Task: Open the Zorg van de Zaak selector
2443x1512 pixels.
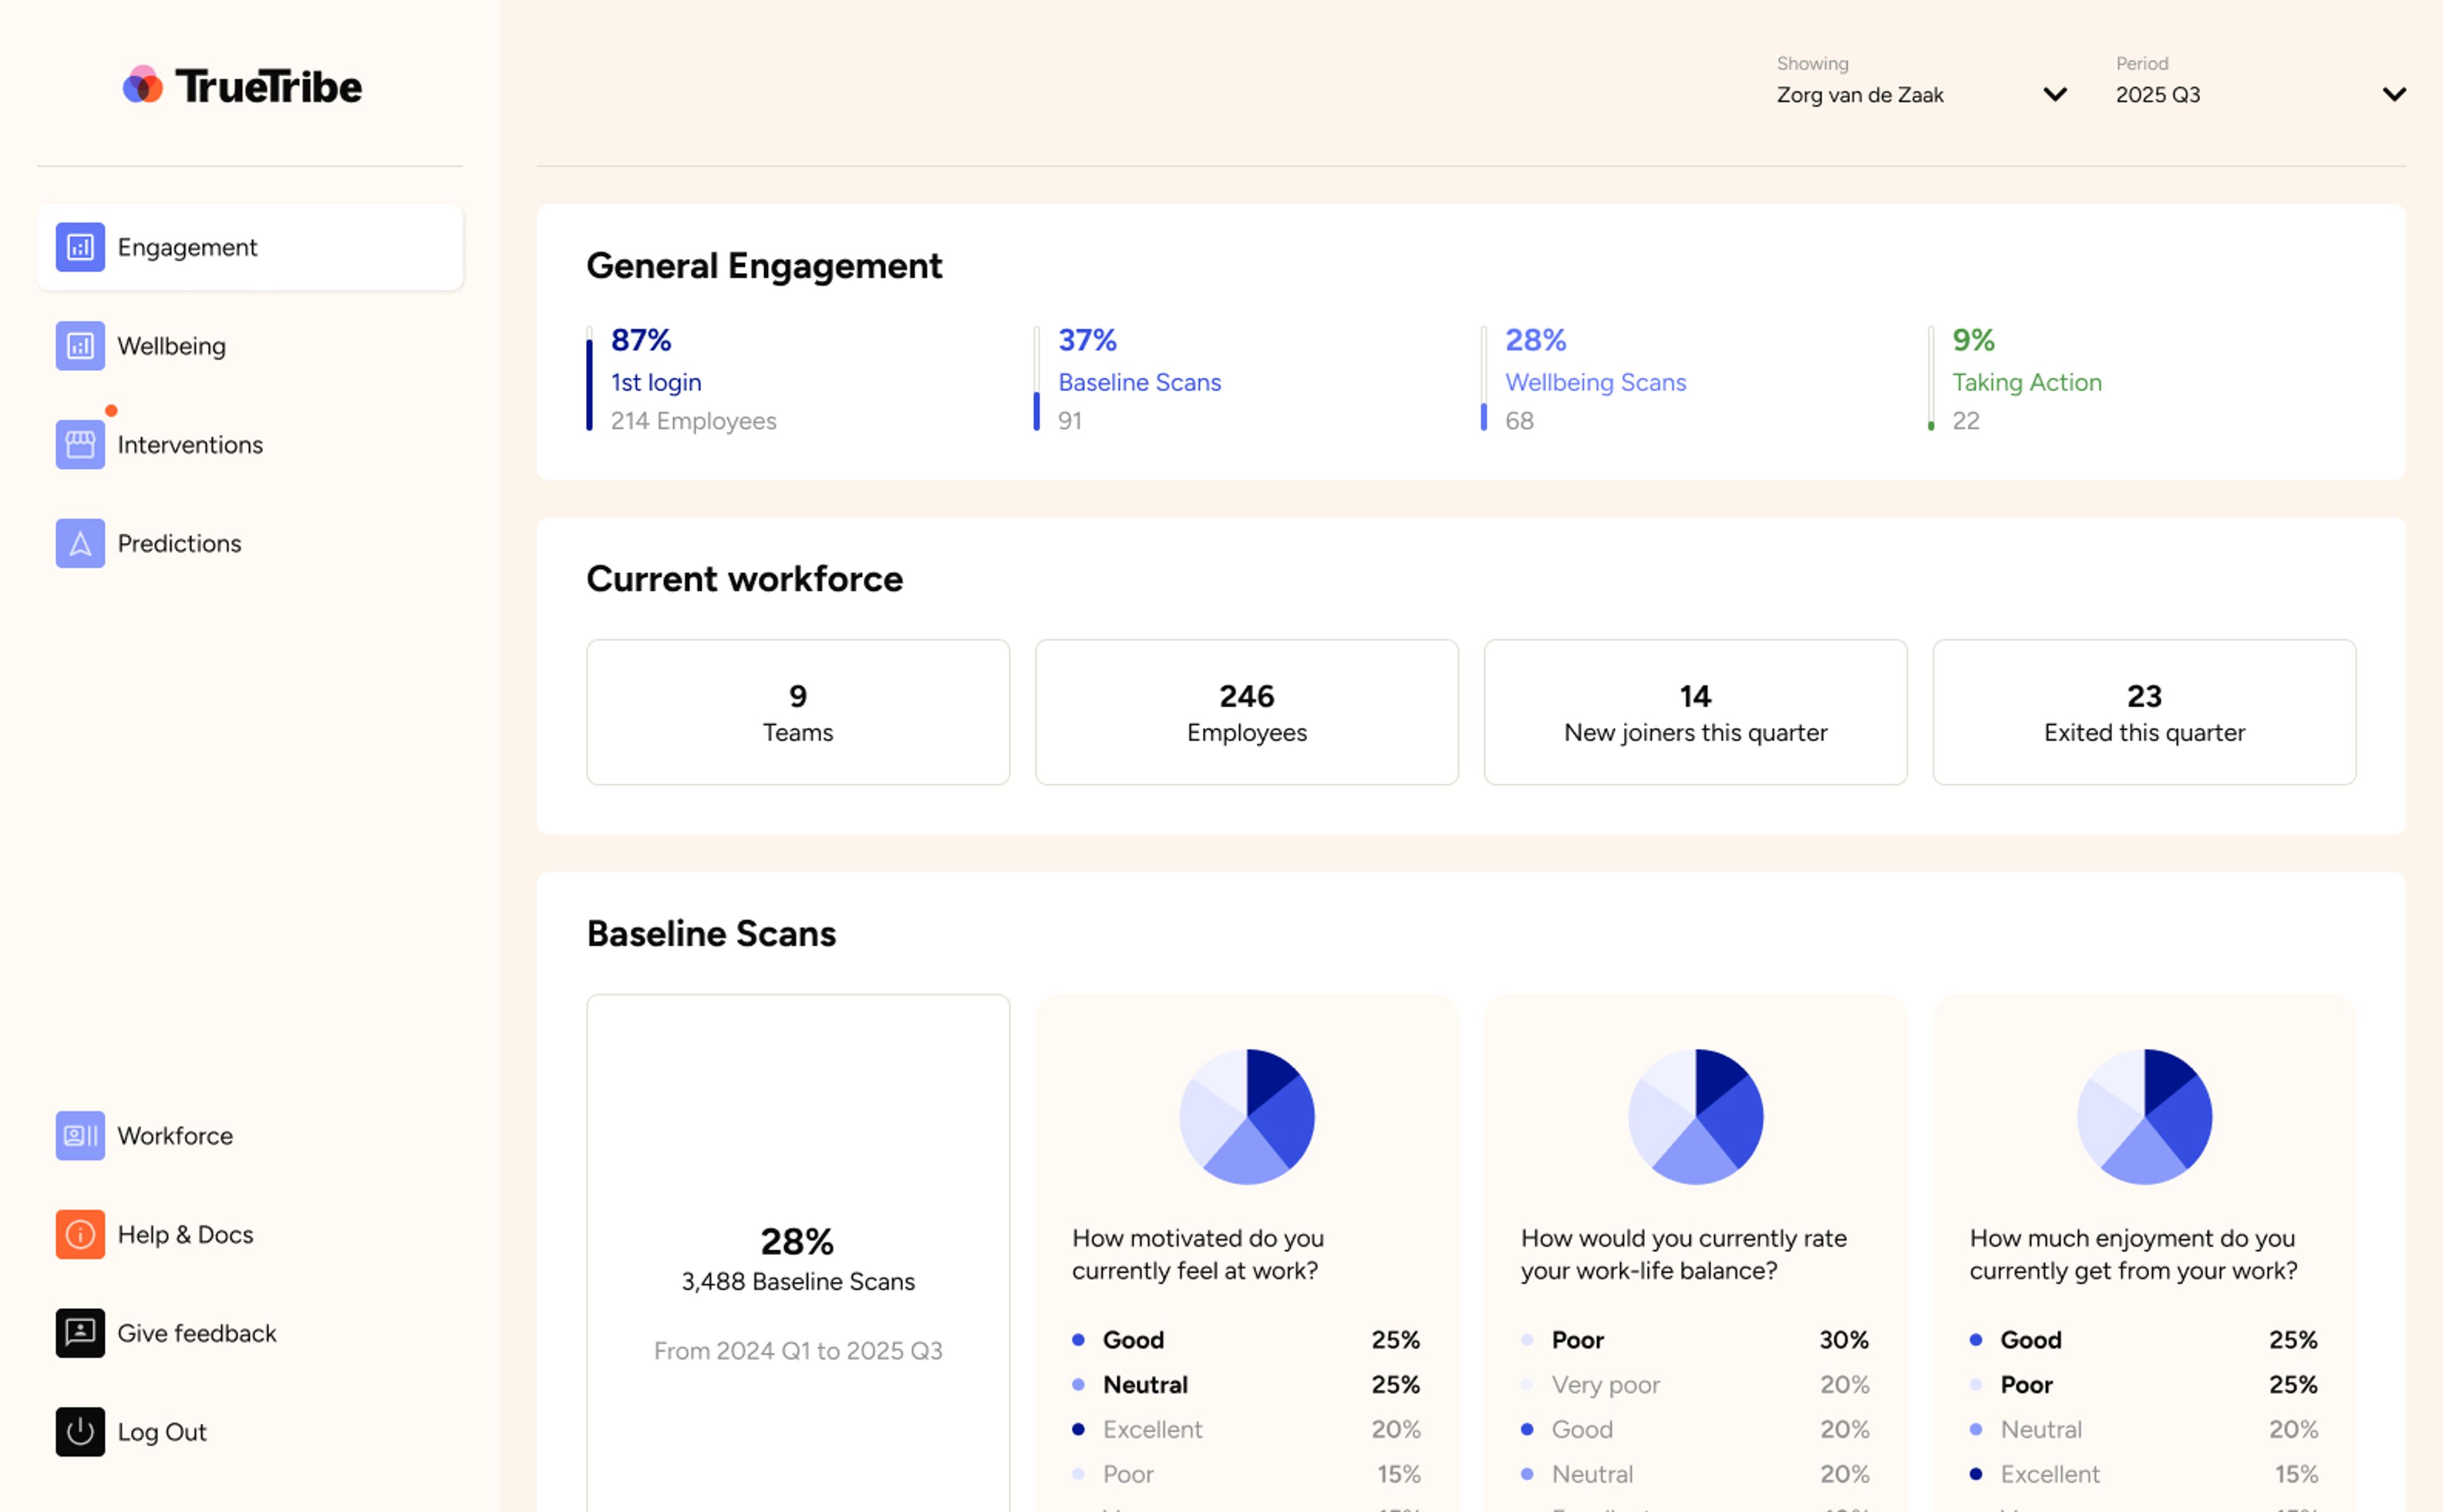Action: [x=1859, y=95]
